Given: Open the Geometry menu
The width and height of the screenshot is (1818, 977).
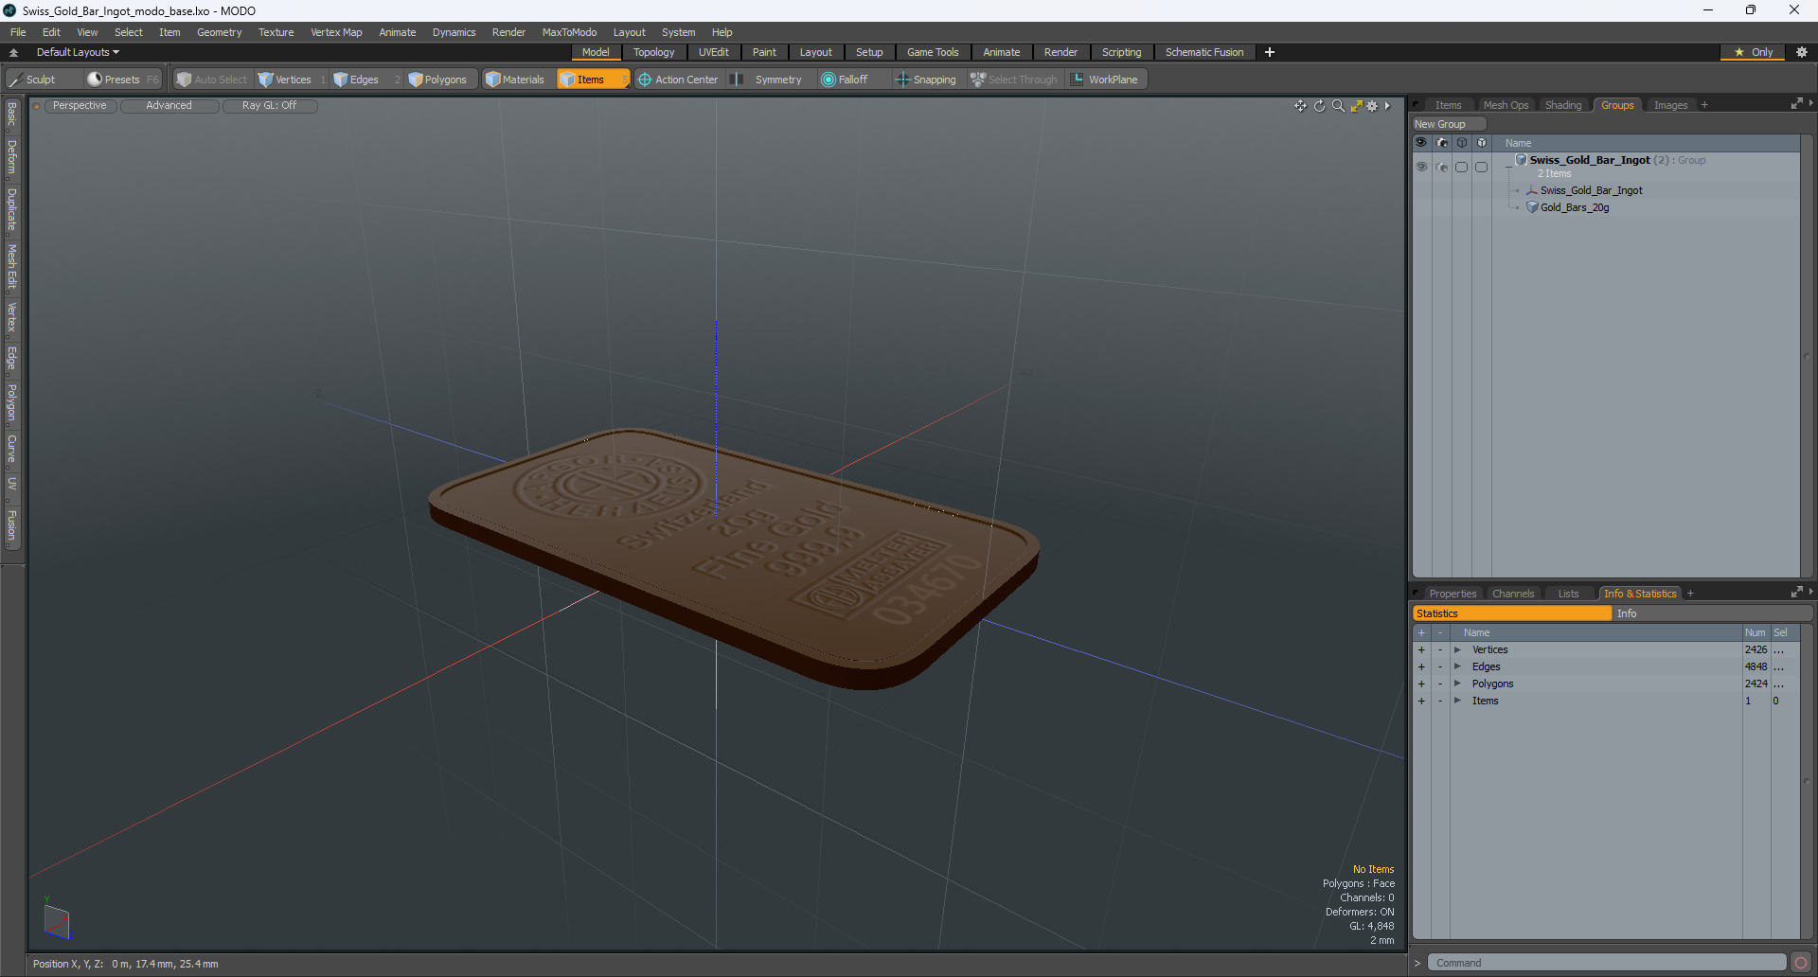Looking at the screenshot, I should point(219,32).
